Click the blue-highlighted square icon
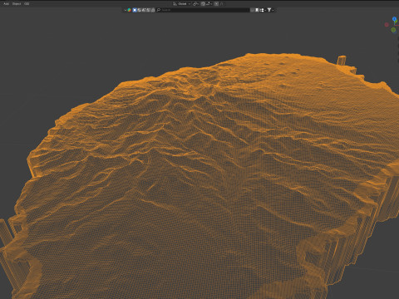This screenshot has height=299, width=399. (x=135, y=10)
